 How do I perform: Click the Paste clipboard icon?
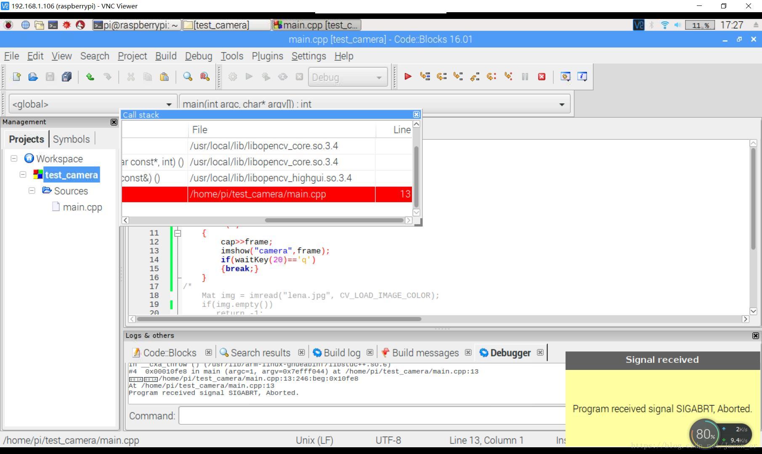click(165, 77)
